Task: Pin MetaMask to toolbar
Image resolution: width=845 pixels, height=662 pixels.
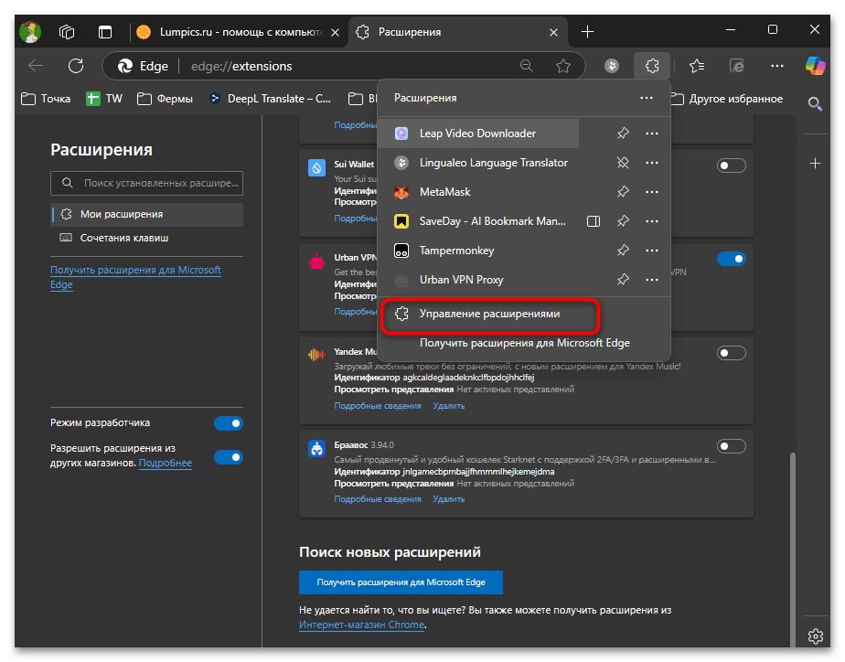Action: tap(623, 192)
